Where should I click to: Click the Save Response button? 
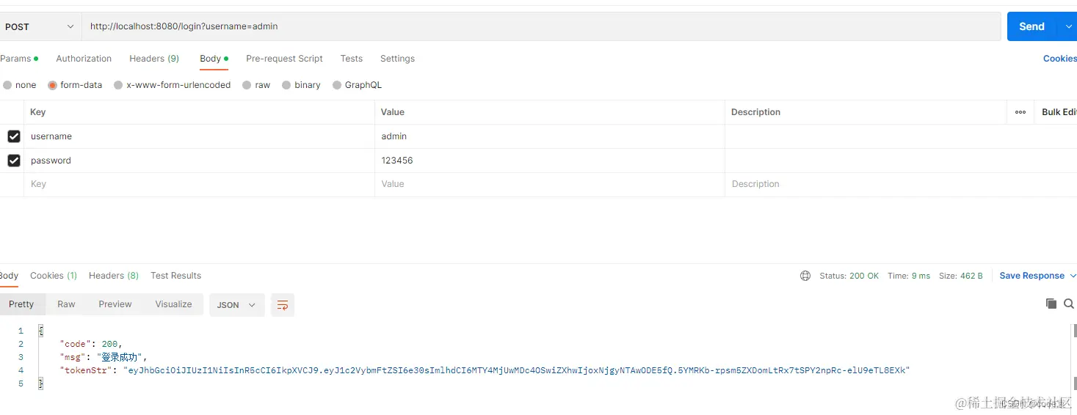pyautogui.click(x=1031, y=276)
